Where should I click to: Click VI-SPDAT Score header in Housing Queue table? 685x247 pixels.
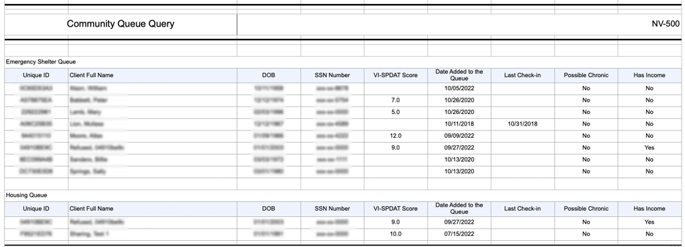(395, 209)
